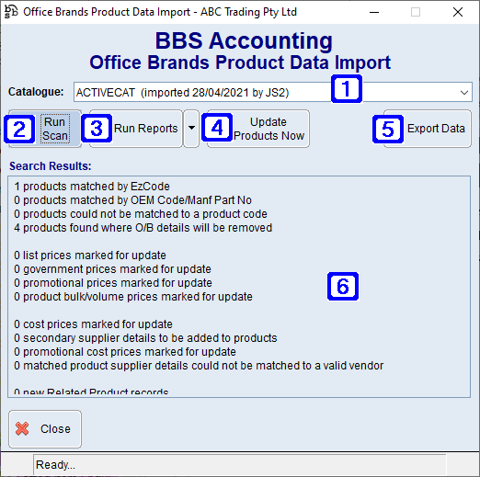Image resolution: width=480 pixels, height=477 pixels.
Task: Expand the Run Reports arrow menu
Action: point(191,129)
